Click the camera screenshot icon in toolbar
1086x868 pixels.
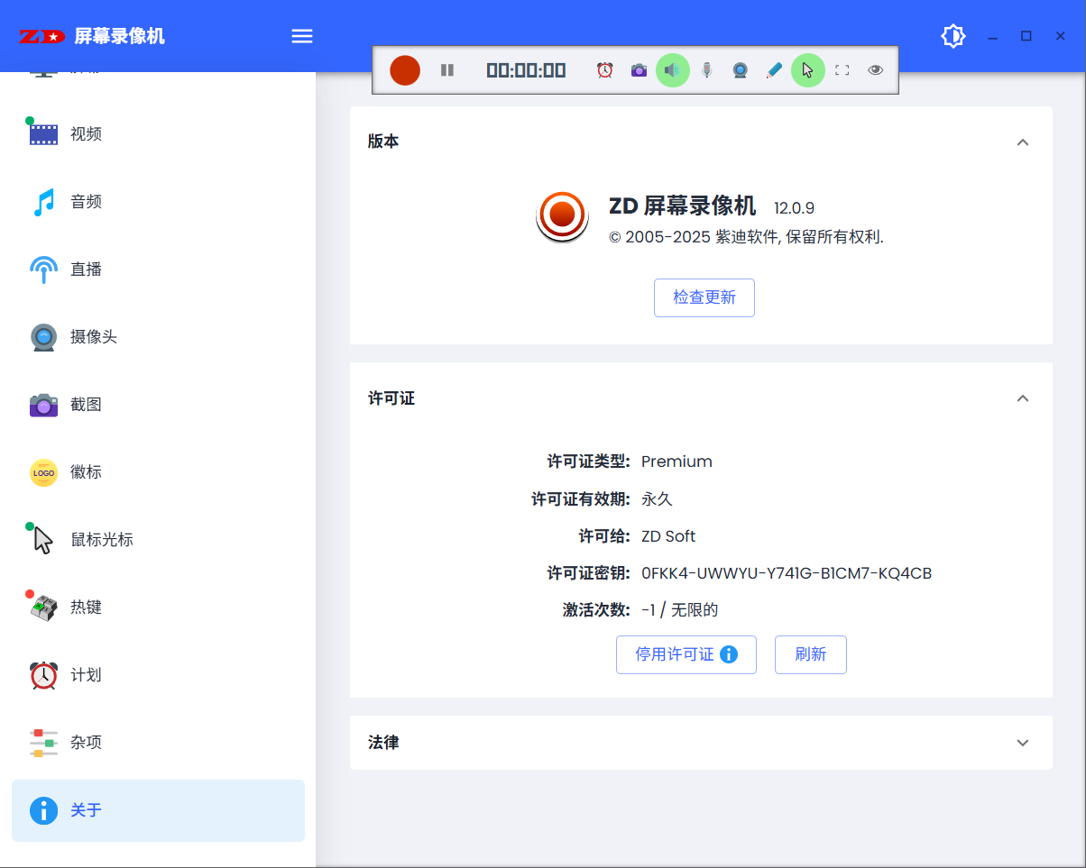[x=639, y=70]
